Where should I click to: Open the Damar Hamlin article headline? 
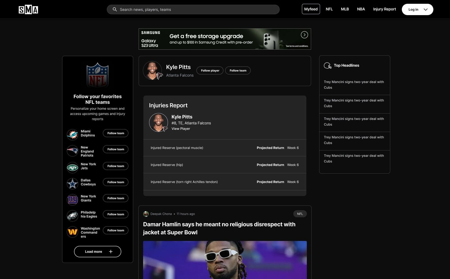click(219, 228)
